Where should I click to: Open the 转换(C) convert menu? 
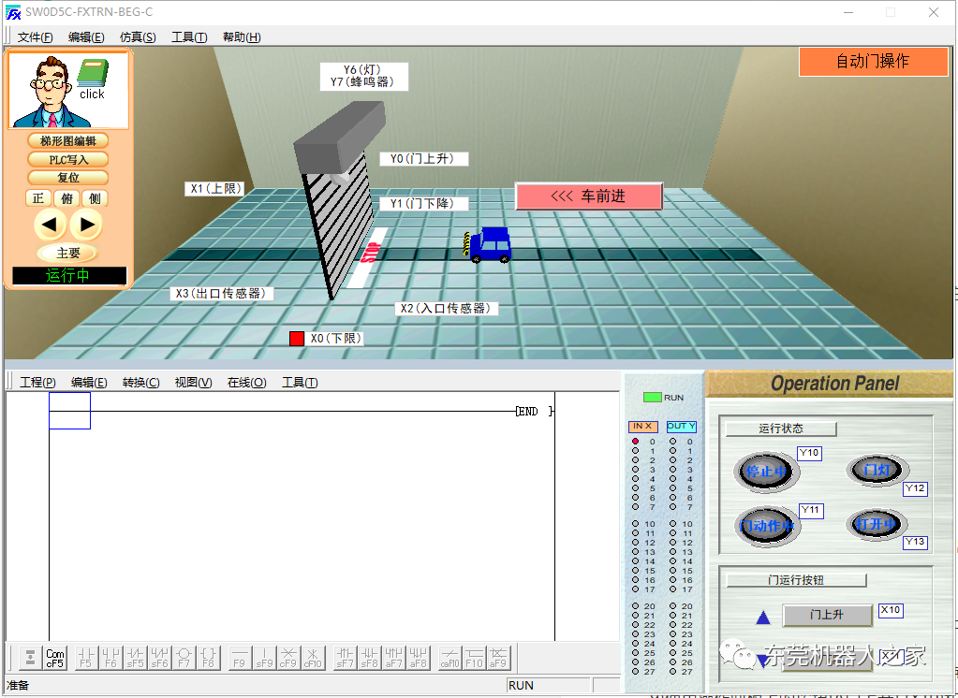point(140,383)
